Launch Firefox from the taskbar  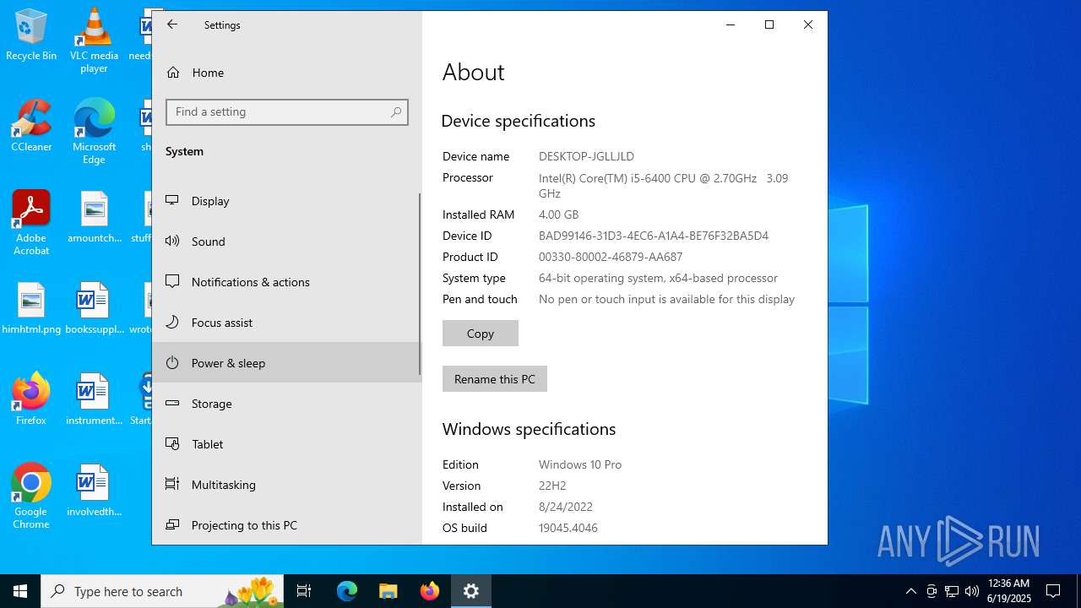click(x=430, y=591)
